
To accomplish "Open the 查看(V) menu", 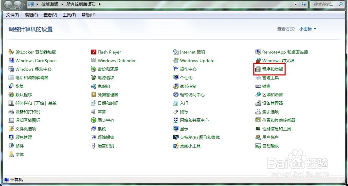I will click(50, 15).
